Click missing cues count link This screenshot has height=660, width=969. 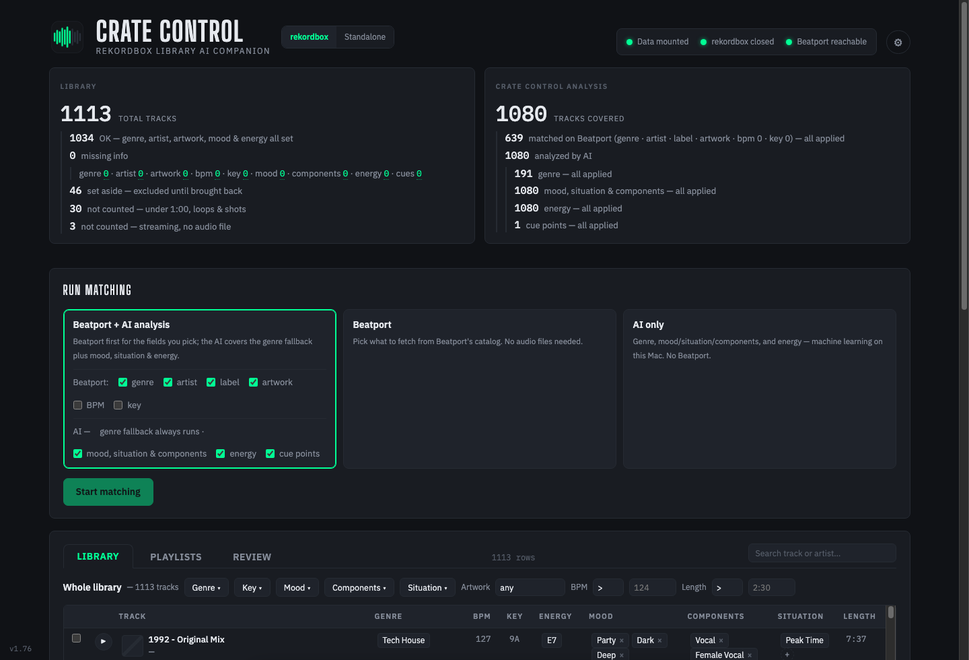[419, 174]
